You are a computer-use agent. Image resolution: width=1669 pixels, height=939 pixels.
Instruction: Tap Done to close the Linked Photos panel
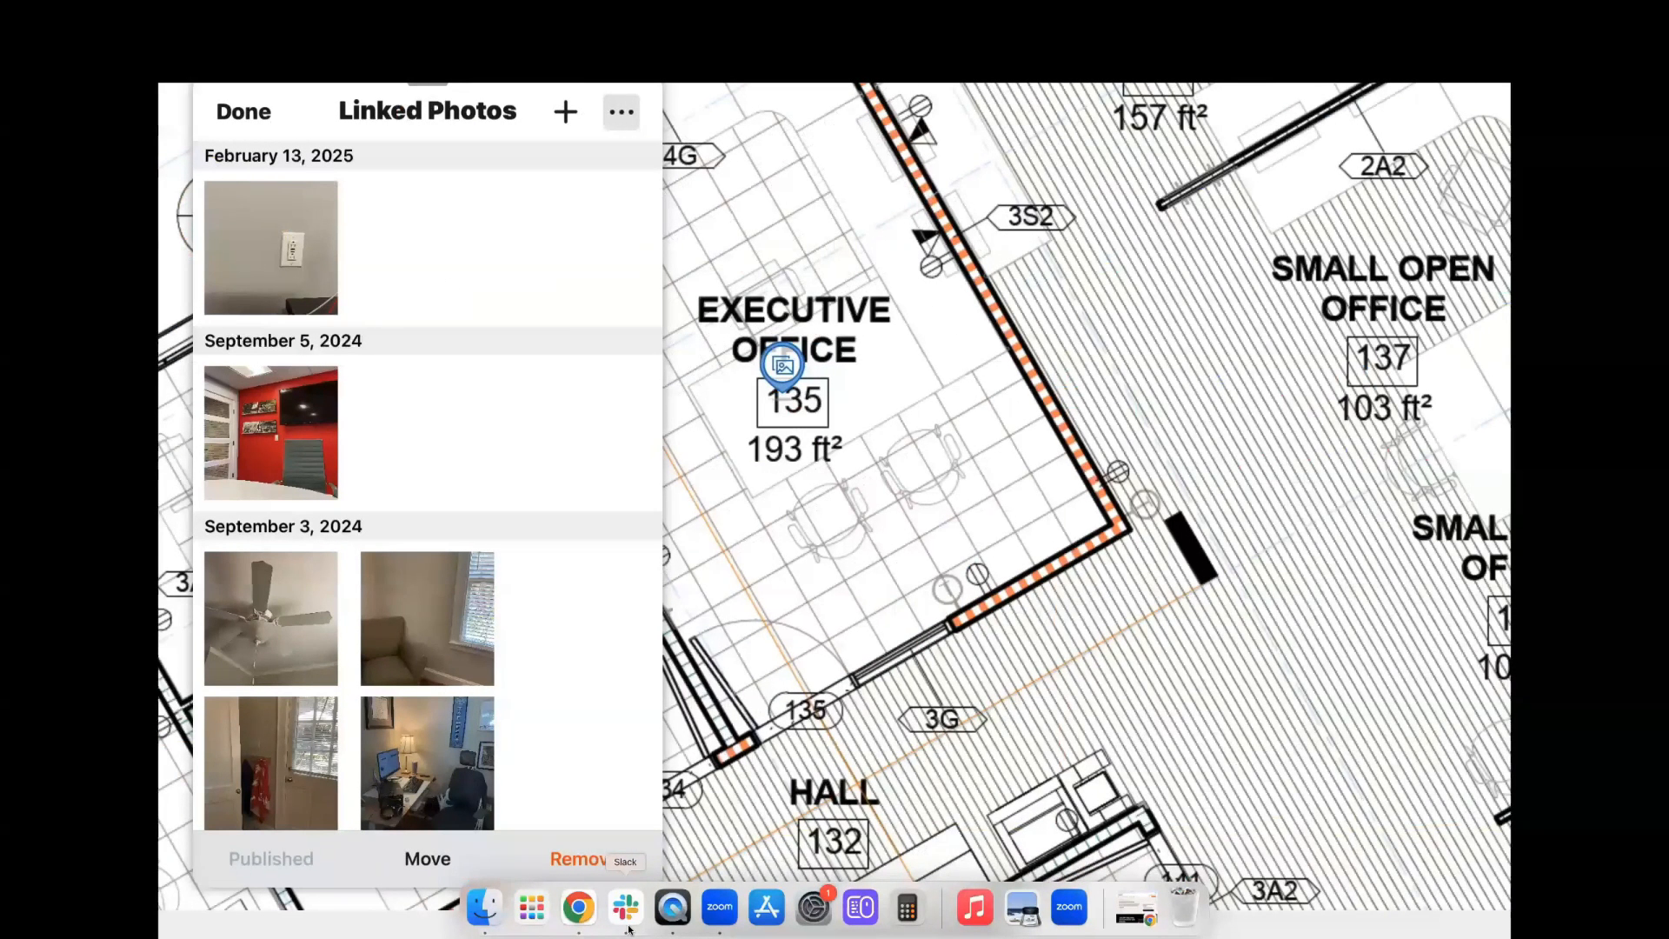pos(243,111)
